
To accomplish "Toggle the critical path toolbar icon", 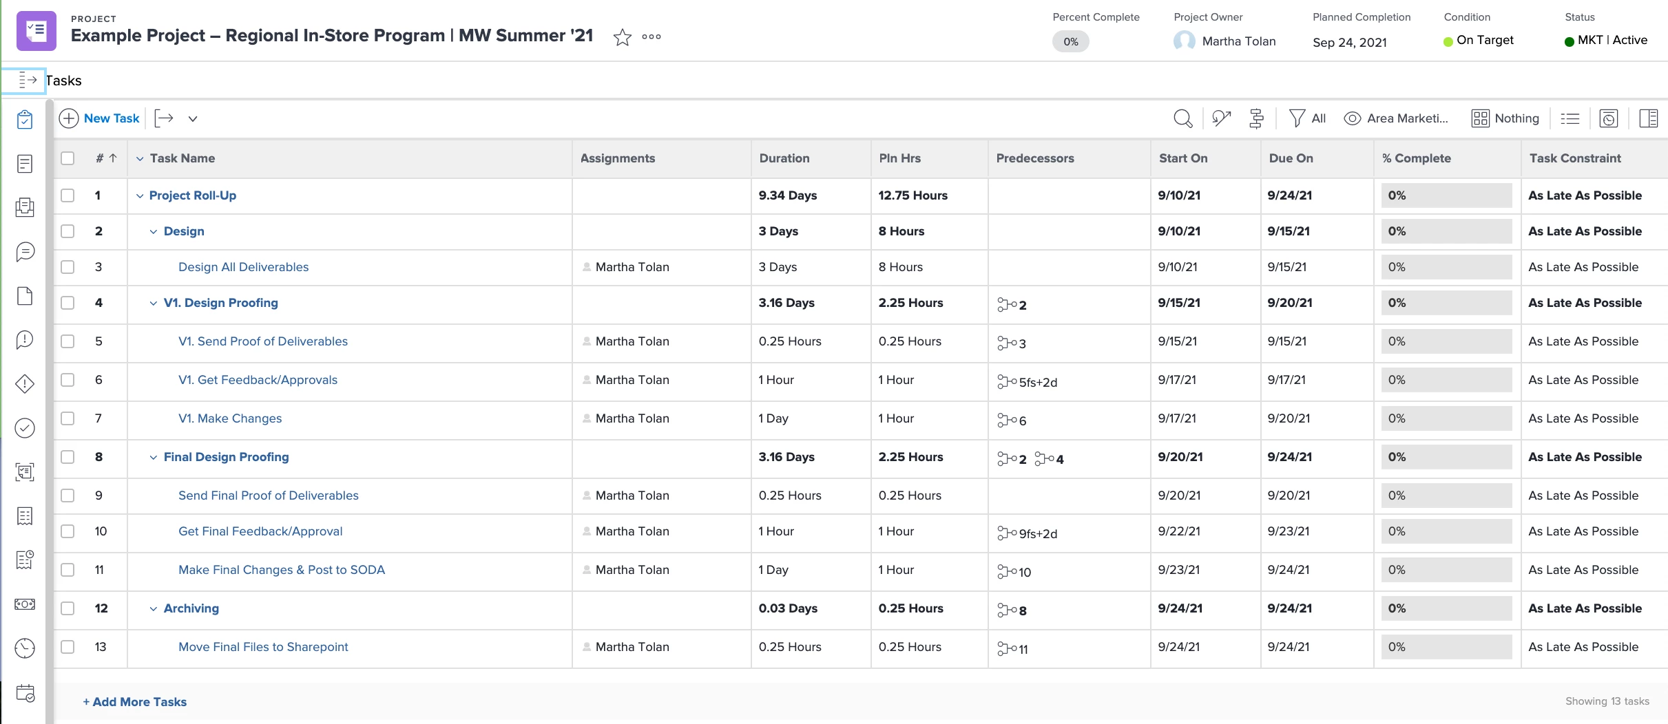I will click(x=1221, y=118).
